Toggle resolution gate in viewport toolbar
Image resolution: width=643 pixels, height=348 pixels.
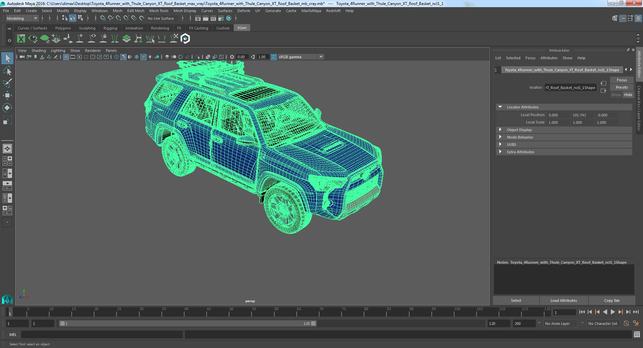click(x=79, y=57)
